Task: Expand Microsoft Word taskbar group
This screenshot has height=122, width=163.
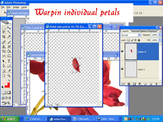Action: (x=94, y=119)
